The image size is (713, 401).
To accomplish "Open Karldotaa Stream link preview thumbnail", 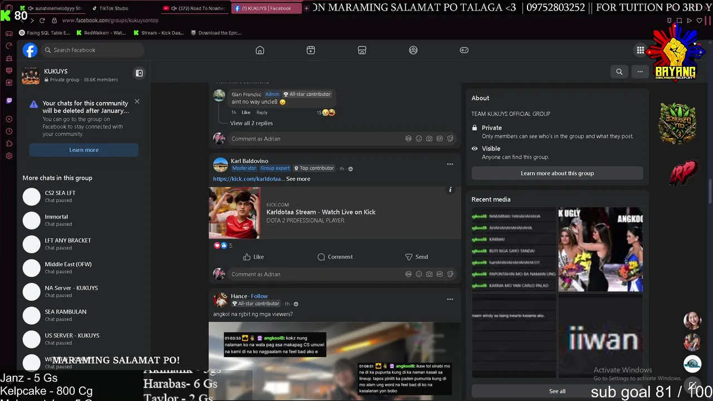I will pos(235,213).
